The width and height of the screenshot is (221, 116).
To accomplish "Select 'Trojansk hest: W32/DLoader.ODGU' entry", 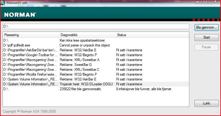I will (x=86, y=84).
